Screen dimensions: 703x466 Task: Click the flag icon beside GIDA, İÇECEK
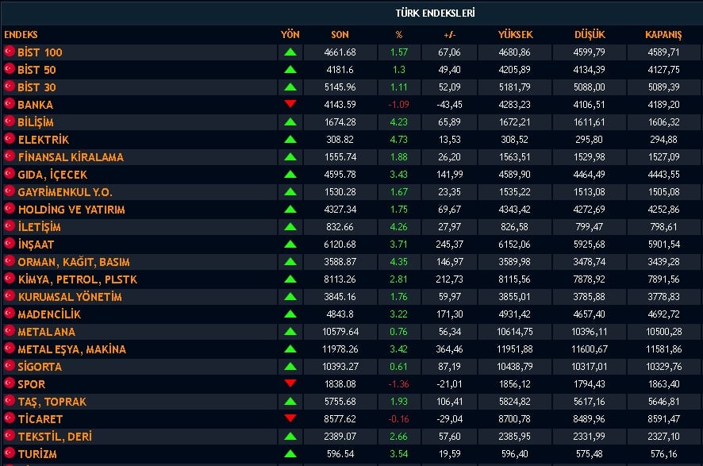[10, 174]
